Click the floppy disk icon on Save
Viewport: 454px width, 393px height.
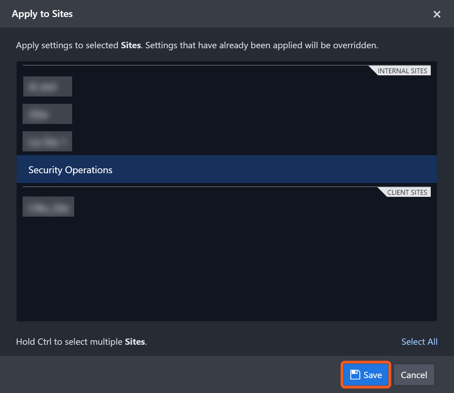355,375
